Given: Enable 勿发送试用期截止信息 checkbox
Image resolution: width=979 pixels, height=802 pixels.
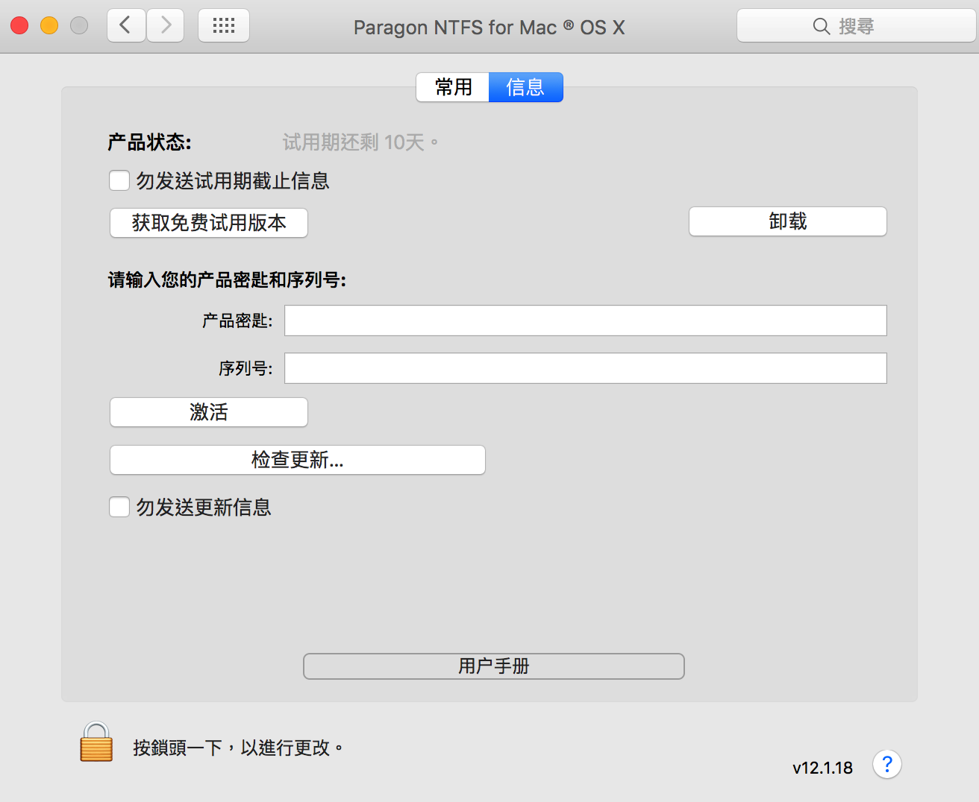Looking at the screenshot, I should (119, 180).
